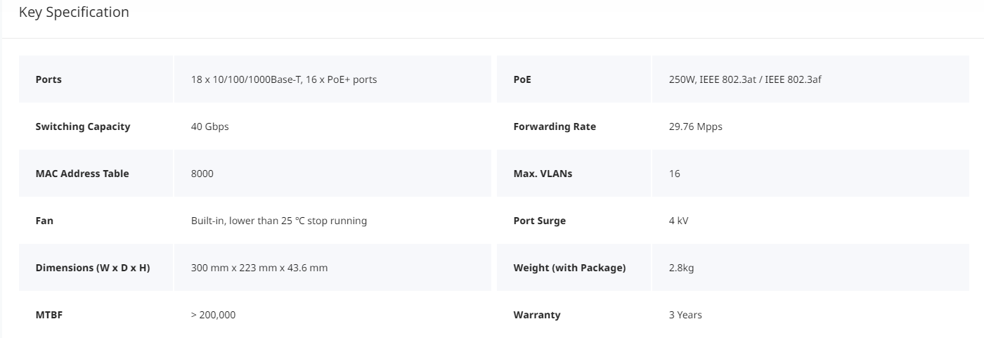Click the Fan row label
Image resolution: width=984 pixels, height=338 pixels.
click(44, 221)
